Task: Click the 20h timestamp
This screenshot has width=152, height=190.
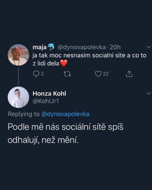Action: 115,47
